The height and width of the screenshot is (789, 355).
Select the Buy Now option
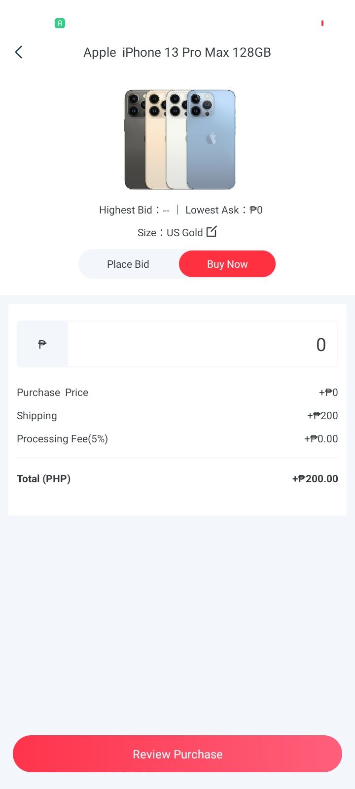coord(227,264)
